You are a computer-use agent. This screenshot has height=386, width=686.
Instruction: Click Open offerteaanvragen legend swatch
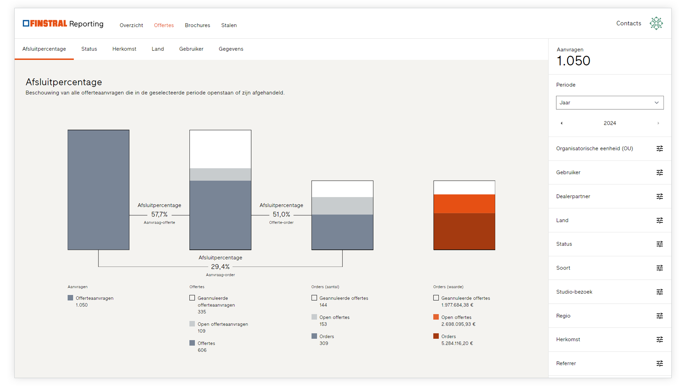192,324
